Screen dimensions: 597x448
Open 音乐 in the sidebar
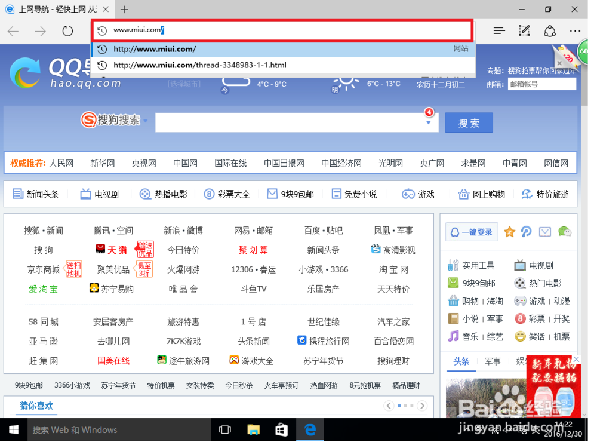click(x=470, y=336)
